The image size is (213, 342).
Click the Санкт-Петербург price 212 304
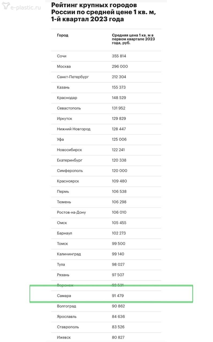[119, 77]
